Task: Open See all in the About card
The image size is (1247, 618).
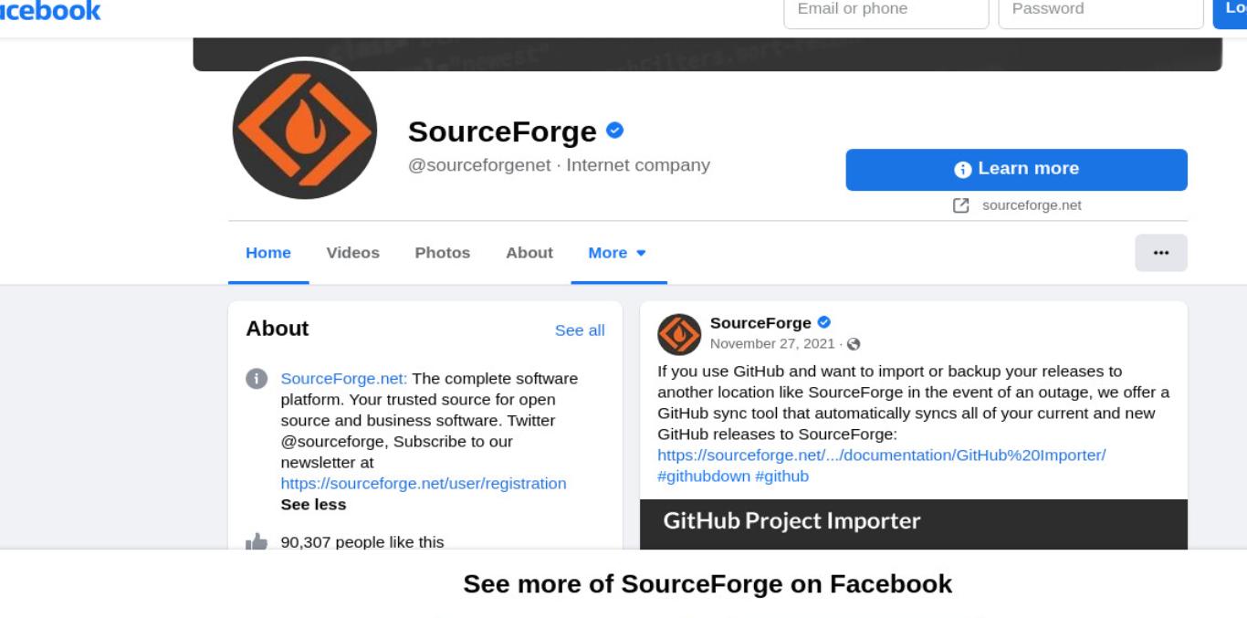Action: click(580, 330)
